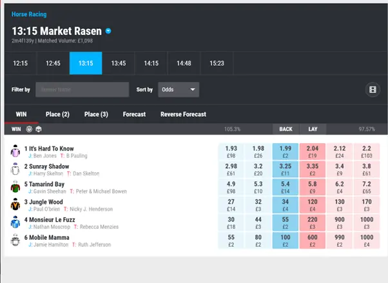The width and height of the screenshot is (388, 283).
Task: Open the Place (2) market tab
Action: pos(57,114)
